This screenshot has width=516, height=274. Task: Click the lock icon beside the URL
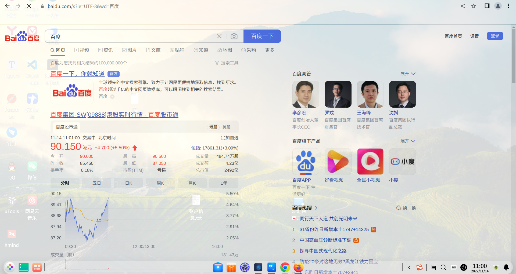pos(42,6)
